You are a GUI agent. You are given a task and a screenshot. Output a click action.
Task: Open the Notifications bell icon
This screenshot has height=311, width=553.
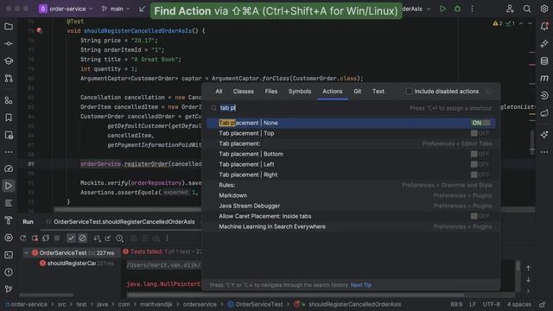click(544, 26)
